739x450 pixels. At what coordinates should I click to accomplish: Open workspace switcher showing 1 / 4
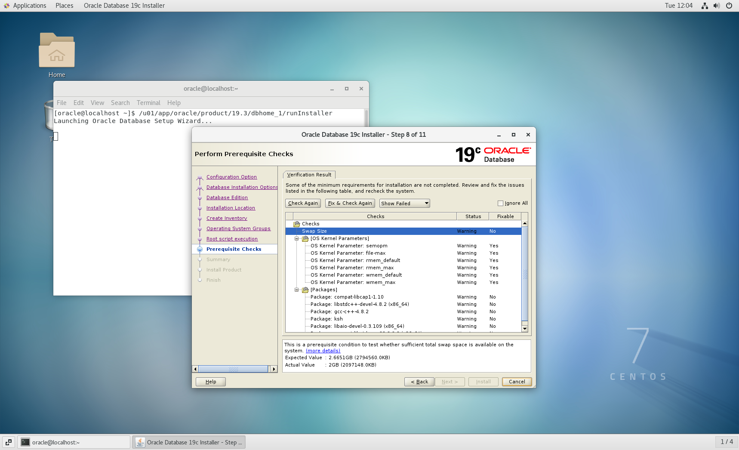pyautogui.click(x=727, y=442)
